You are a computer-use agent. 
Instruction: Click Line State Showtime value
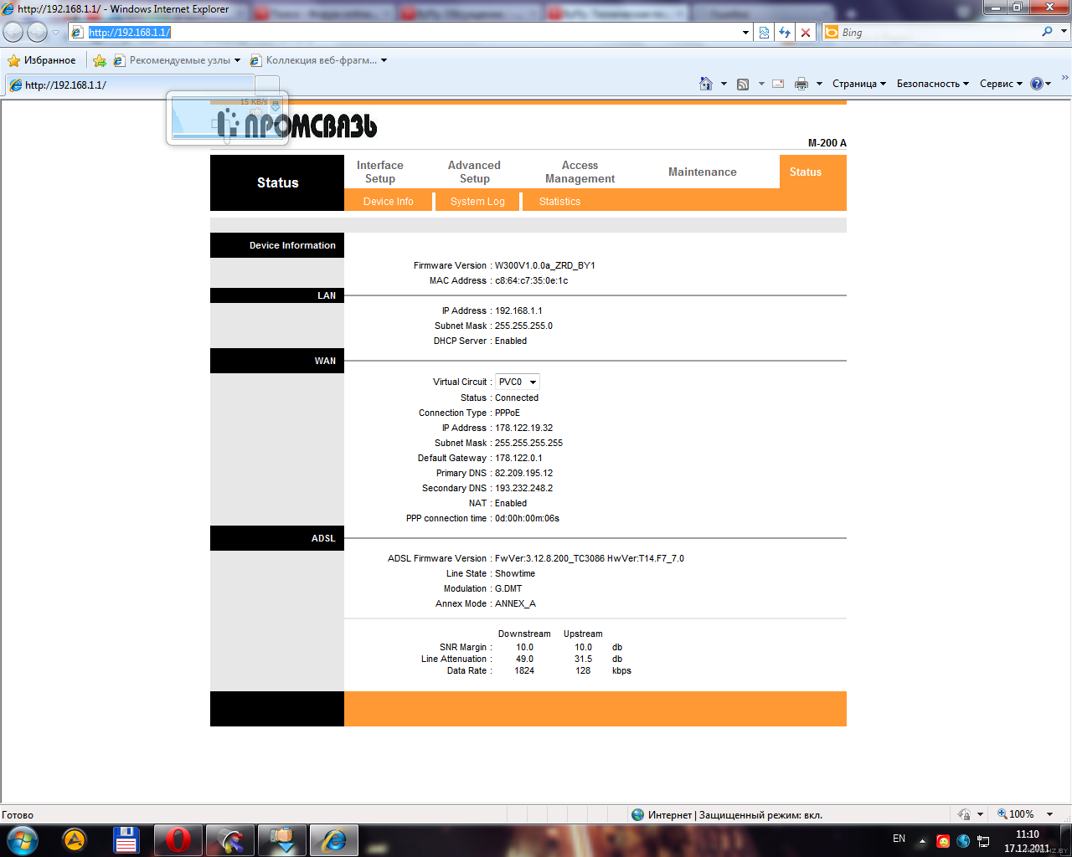(514, 573)
